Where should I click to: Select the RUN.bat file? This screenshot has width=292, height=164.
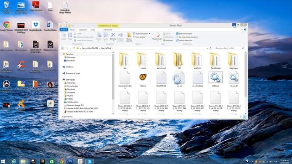click(x=215, y=79)
